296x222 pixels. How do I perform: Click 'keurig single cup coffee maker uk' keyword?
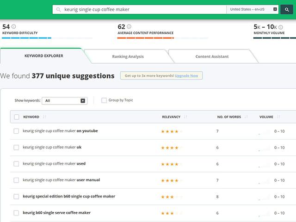pos(52,147)
